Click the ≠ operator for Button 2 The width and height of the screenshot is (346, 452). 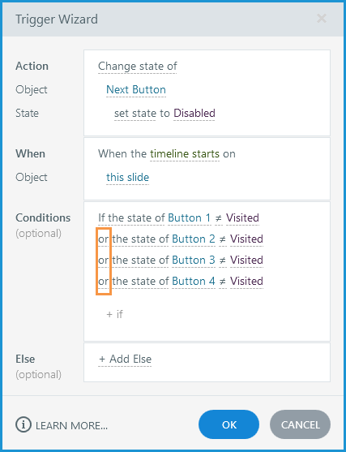click(222, 239)
